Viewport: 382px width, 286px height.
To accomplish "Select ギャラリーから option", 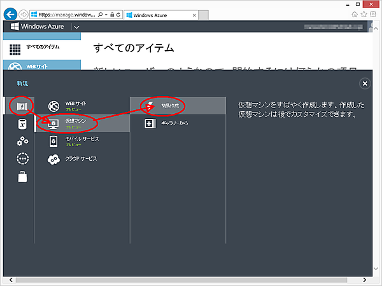I will click(x=178, y=123).
